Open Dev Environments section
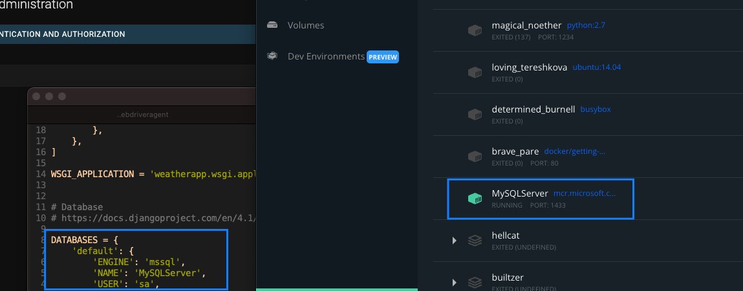The image size is (743, 291). [326, 56]
